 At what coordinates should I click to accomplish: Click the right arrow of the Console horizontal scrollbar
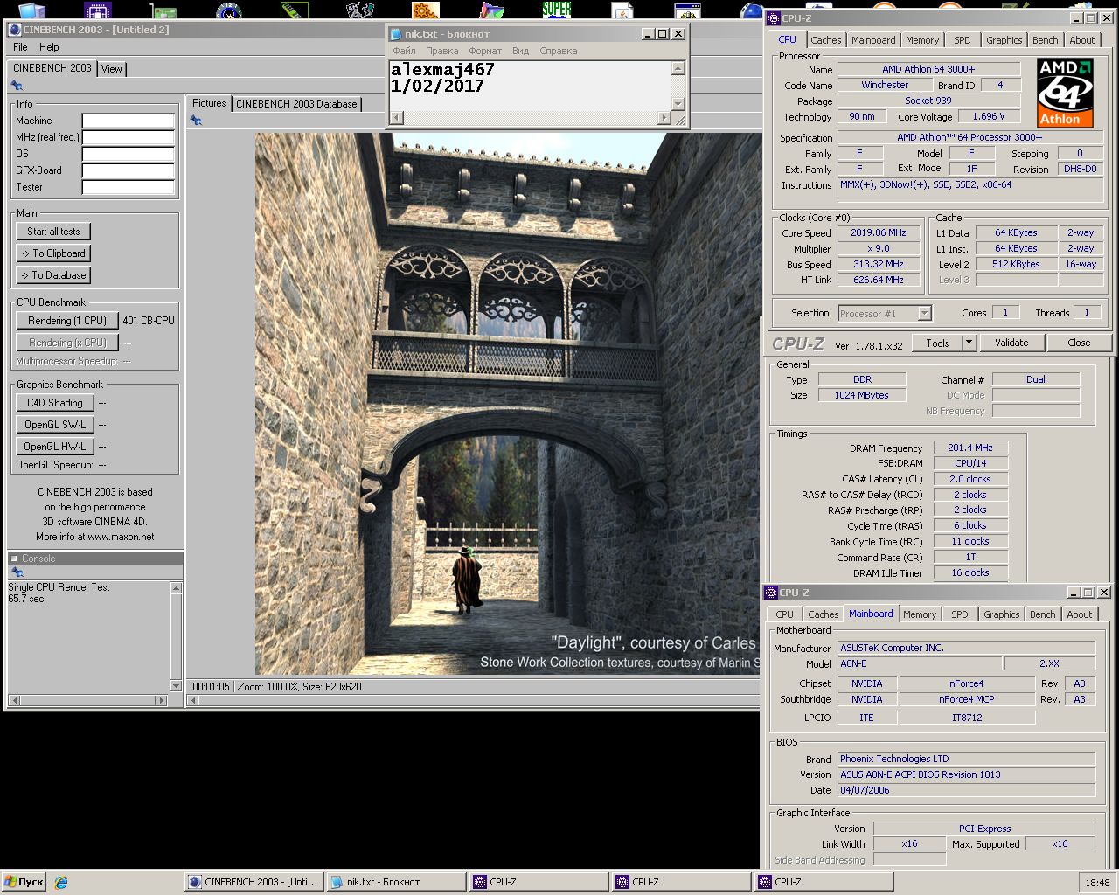[x=162, y=700]
